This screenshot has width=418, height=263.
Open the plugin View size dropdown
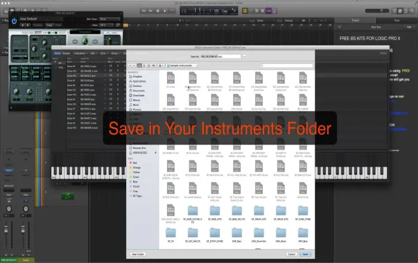pos(106,25)
